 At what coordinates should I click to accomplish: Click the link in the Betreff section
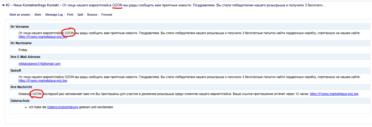tap(43, 81)
